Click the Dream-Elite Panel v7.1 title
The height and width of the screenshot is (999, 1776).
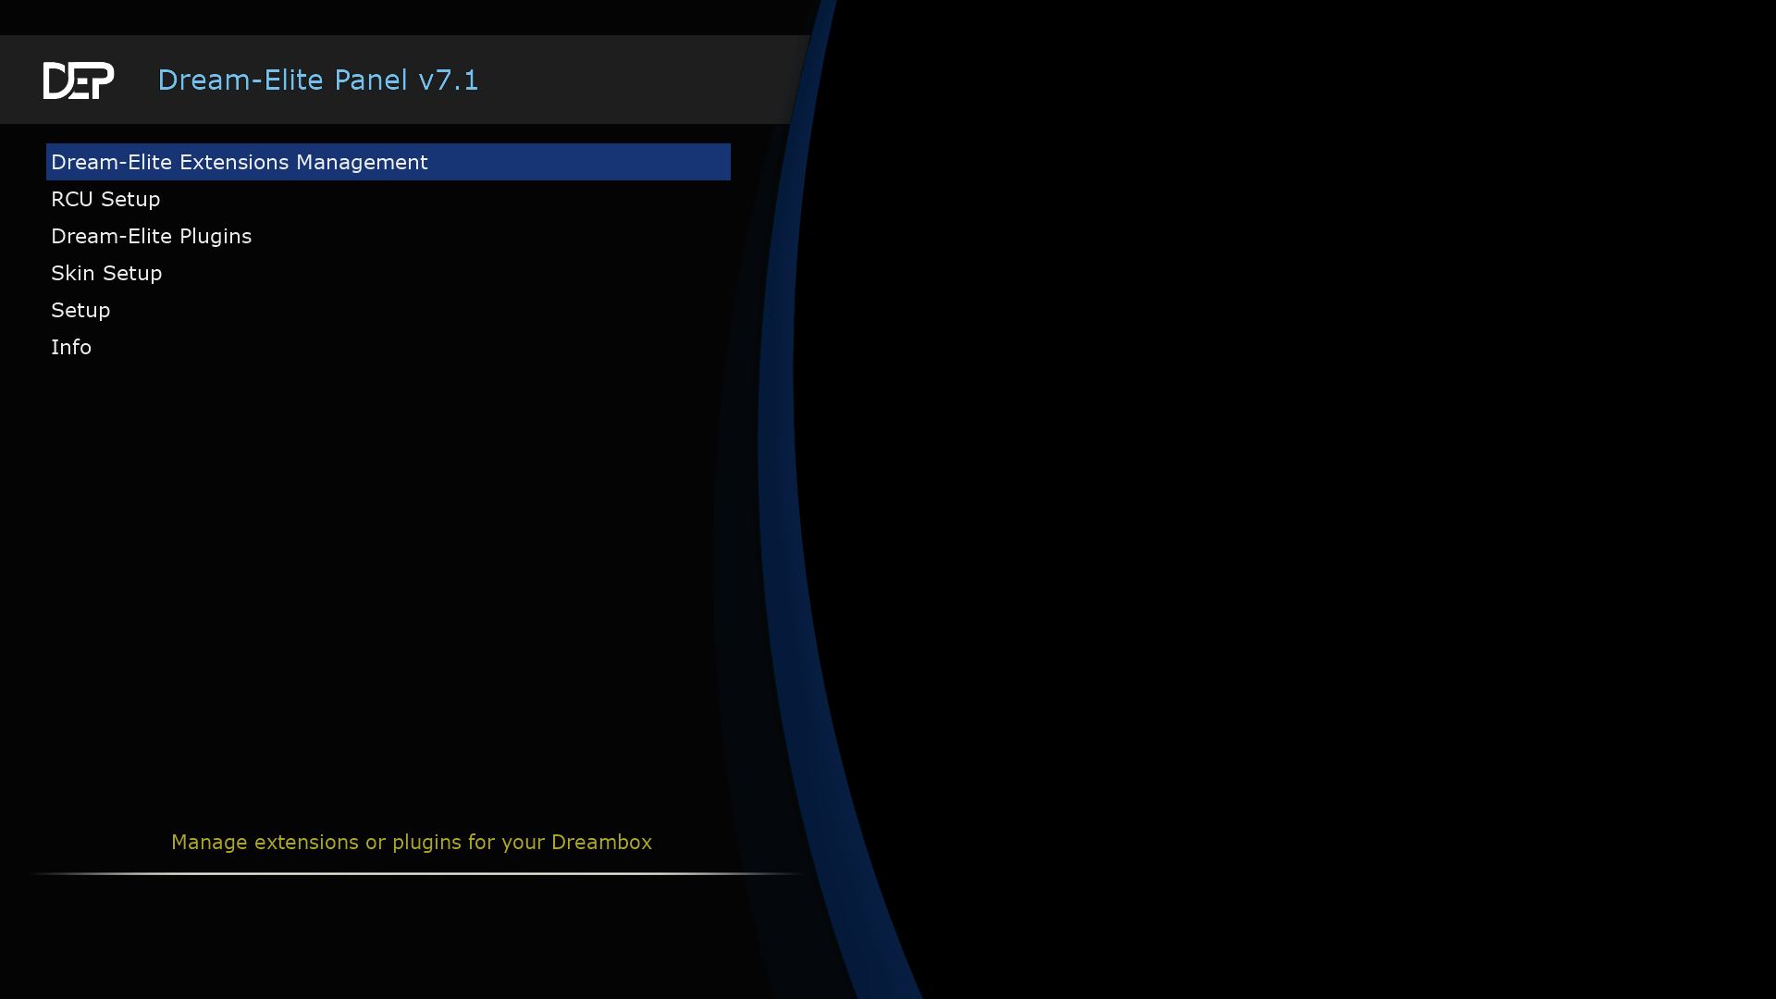(317, 80)
